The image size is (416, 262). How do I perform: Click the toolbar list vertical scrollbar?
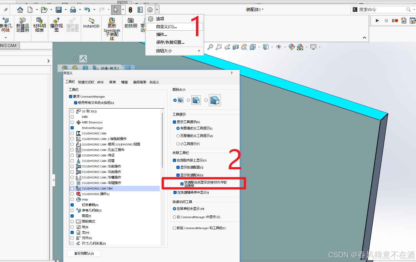[x=163, y=140]
